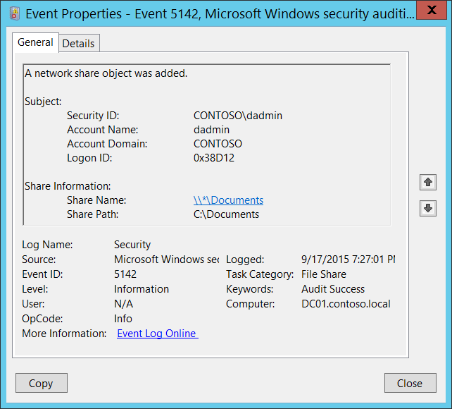Switch to the Details tab
This screenshot has height=409, width=452.
[78, 44]
